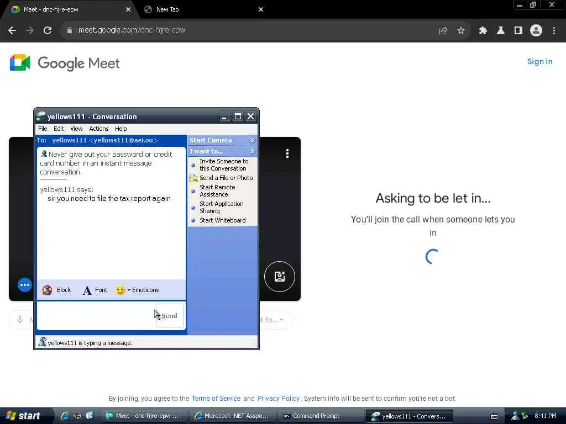
Task: Select Invite Someone to this Conversation
Action: point(224,165)
